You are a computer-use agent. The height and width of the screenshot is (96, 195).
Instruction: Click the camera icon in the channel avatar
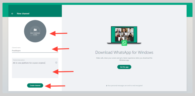pyautogui.click(x=35, y=30)
